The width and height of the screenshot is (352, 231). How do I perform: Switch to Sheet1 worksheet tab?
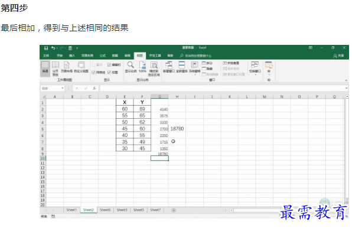click(71, 210)
